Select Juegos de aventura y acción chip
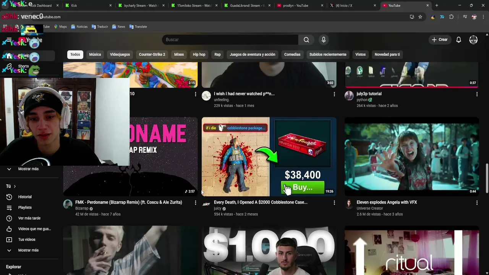Viewport: 489px width, 275px height. [x=253, y=54]
